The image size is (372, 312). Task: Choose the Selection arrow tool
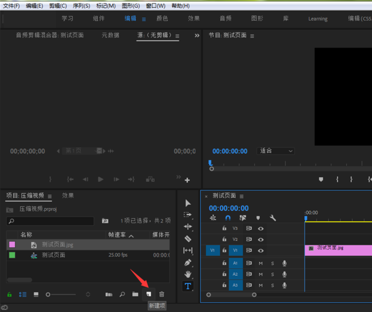point(188,203)
